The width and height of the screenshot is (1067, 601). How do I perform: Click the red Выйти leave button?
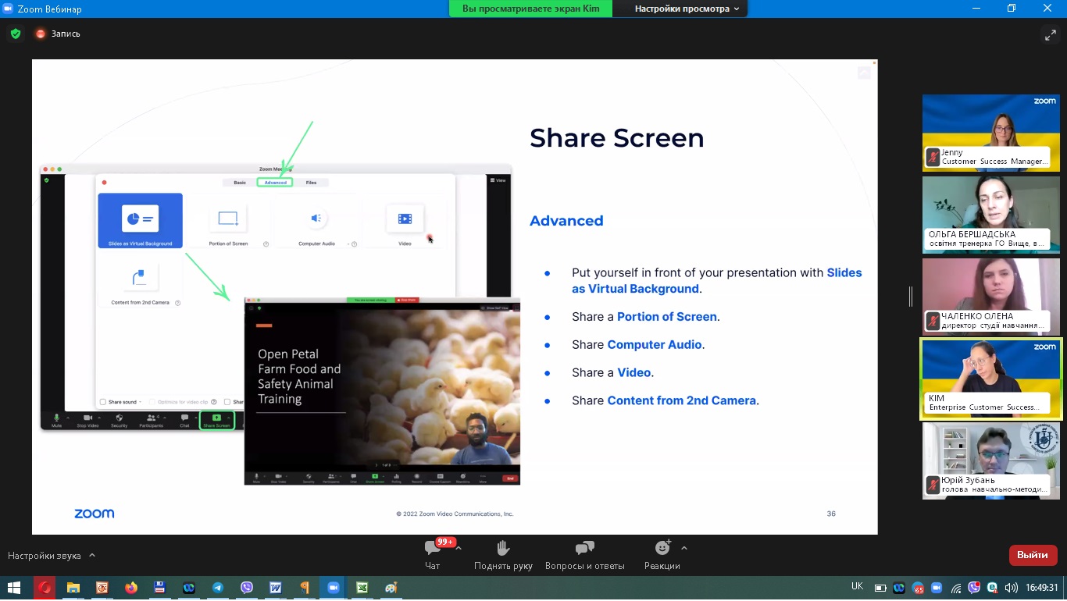(1033, 555)
